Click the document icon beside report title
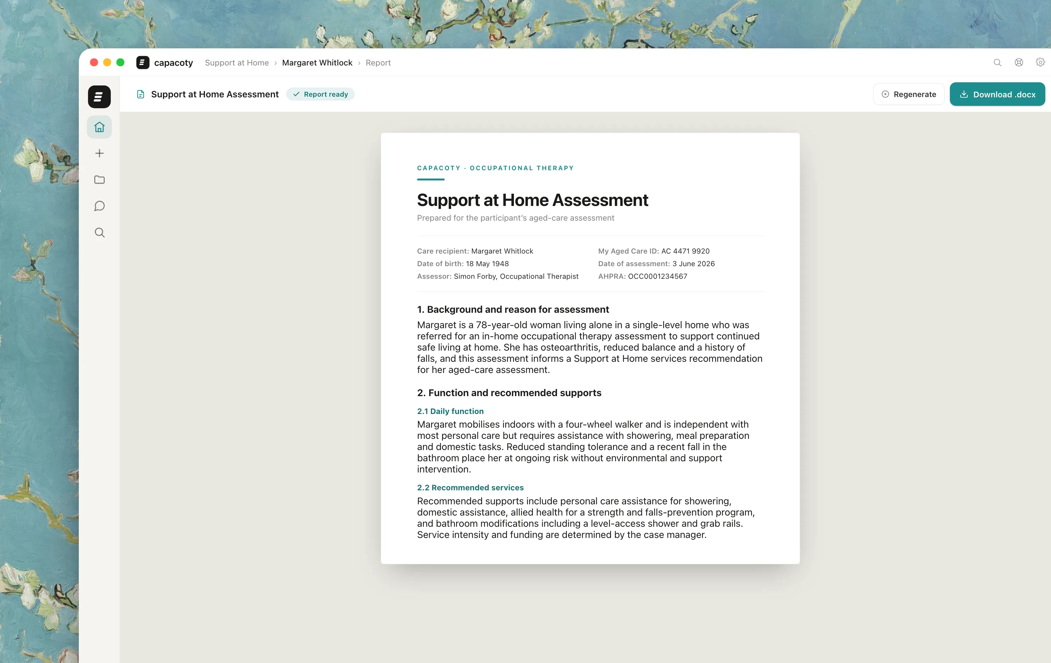 [140, 94]
